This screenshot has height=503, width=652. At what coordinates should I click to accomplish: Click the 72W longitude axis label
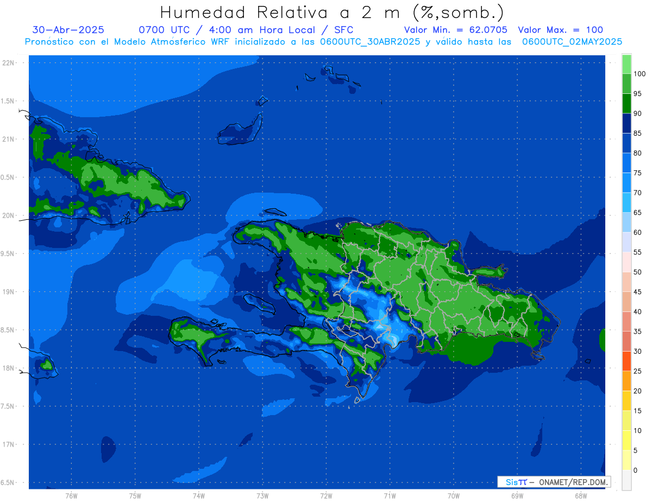click(x=326, y=496)
